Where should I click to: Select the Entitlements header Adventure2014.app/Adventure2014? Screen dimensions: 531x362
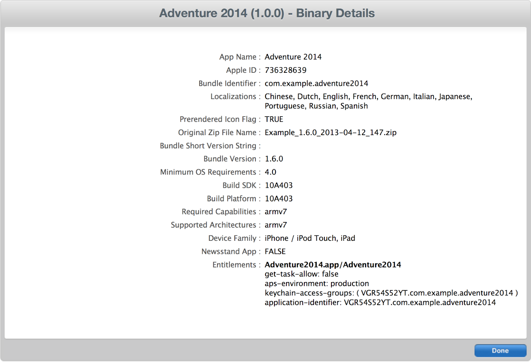[x=333, y=264]
